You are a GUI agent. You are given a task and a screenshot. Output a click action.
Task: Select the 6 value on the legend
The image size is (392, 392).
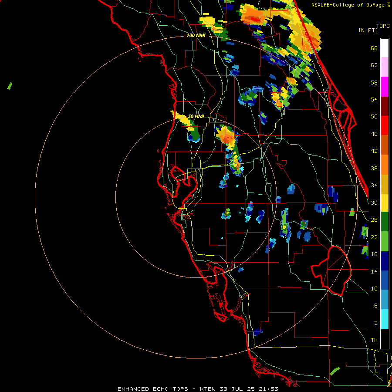(375, 305)
